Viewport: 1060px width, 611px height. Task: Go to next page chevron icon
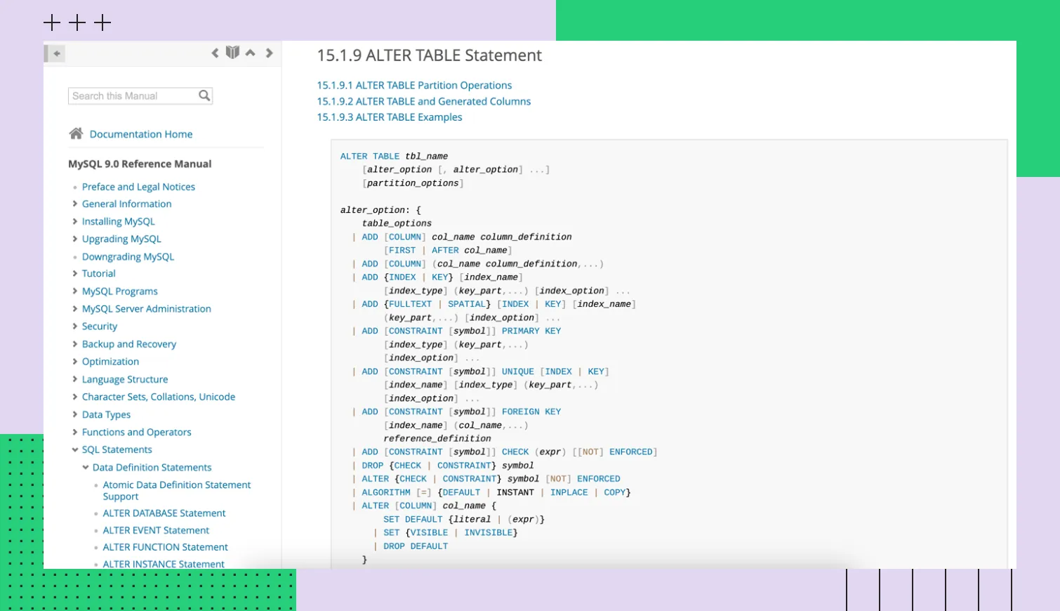269,53
